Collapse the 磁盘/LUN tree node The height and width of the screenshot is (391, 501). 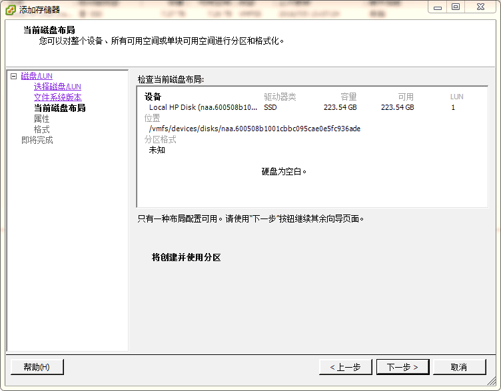click(x=13, y=77)
